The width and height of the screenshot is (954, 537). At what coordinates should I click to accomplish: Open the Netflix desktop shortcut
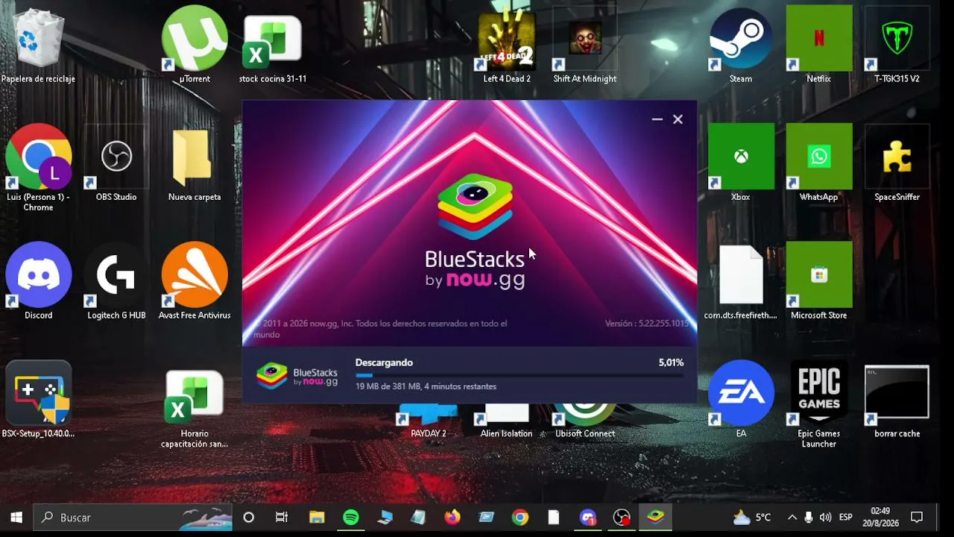(x=818, y=45)
